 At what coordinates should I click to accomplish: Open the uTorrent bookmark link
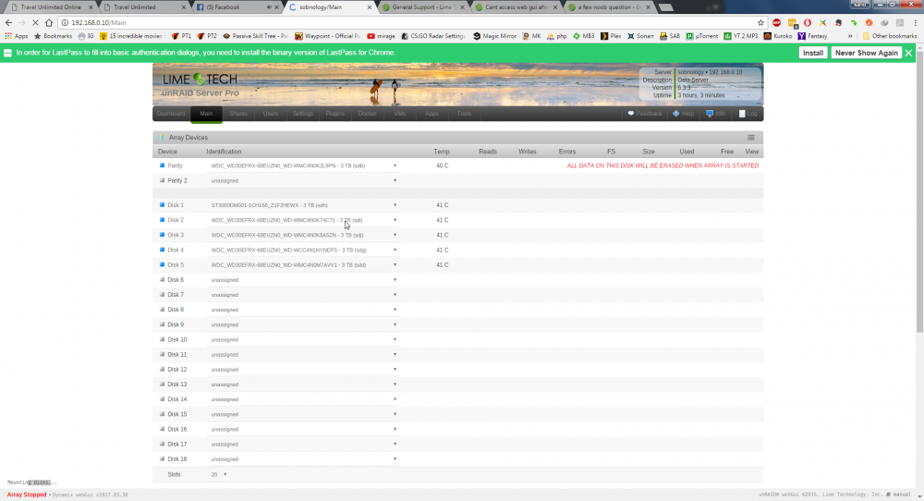pos(702,36)
